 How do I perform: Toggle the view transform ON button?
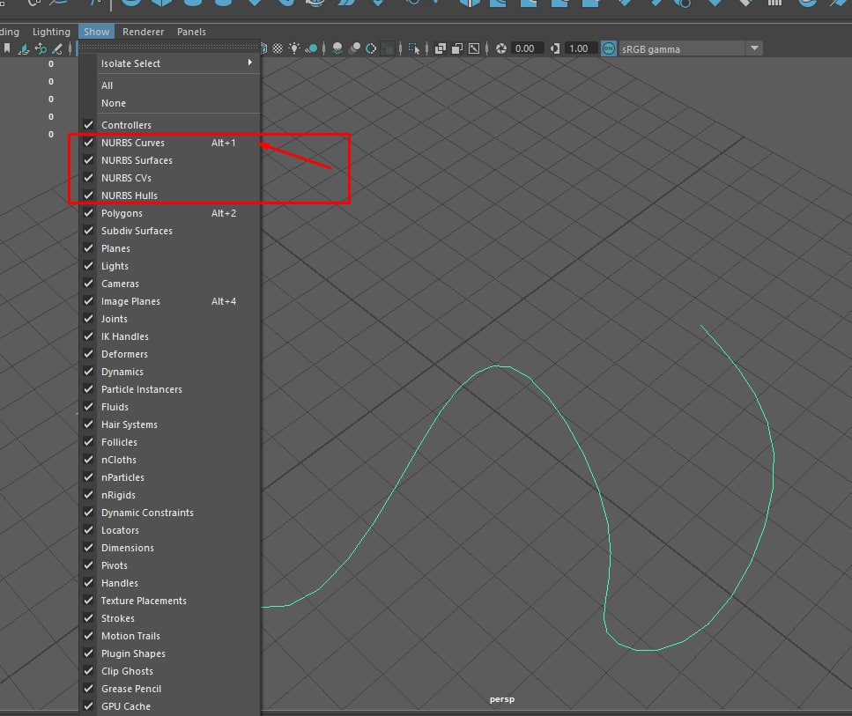tap(608, 49)
